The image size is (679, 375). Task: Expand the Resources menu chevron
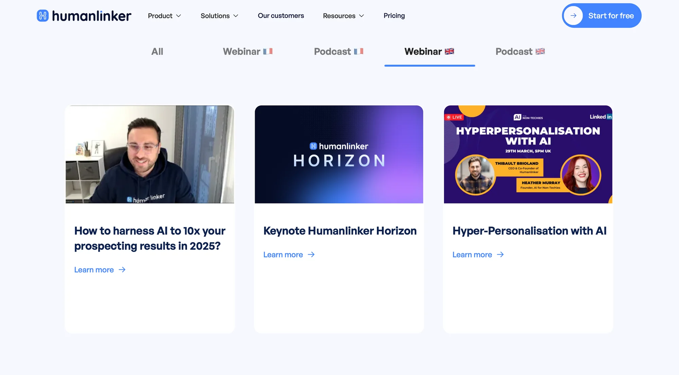[362, 16]
